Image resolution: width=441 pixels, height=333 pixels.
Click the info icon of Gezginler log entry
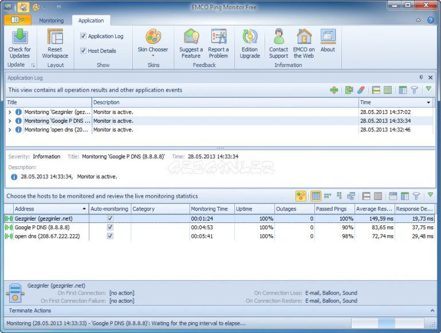tap(18, 112)
